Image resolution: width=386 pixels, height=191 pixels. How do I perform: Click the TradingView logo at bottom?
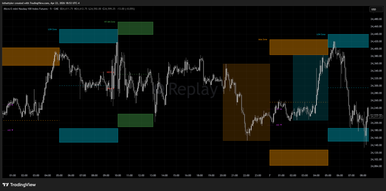point(19,185)
